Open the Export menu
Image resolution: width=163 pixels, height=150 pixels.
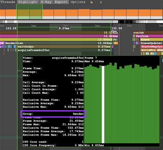point(61,2)
